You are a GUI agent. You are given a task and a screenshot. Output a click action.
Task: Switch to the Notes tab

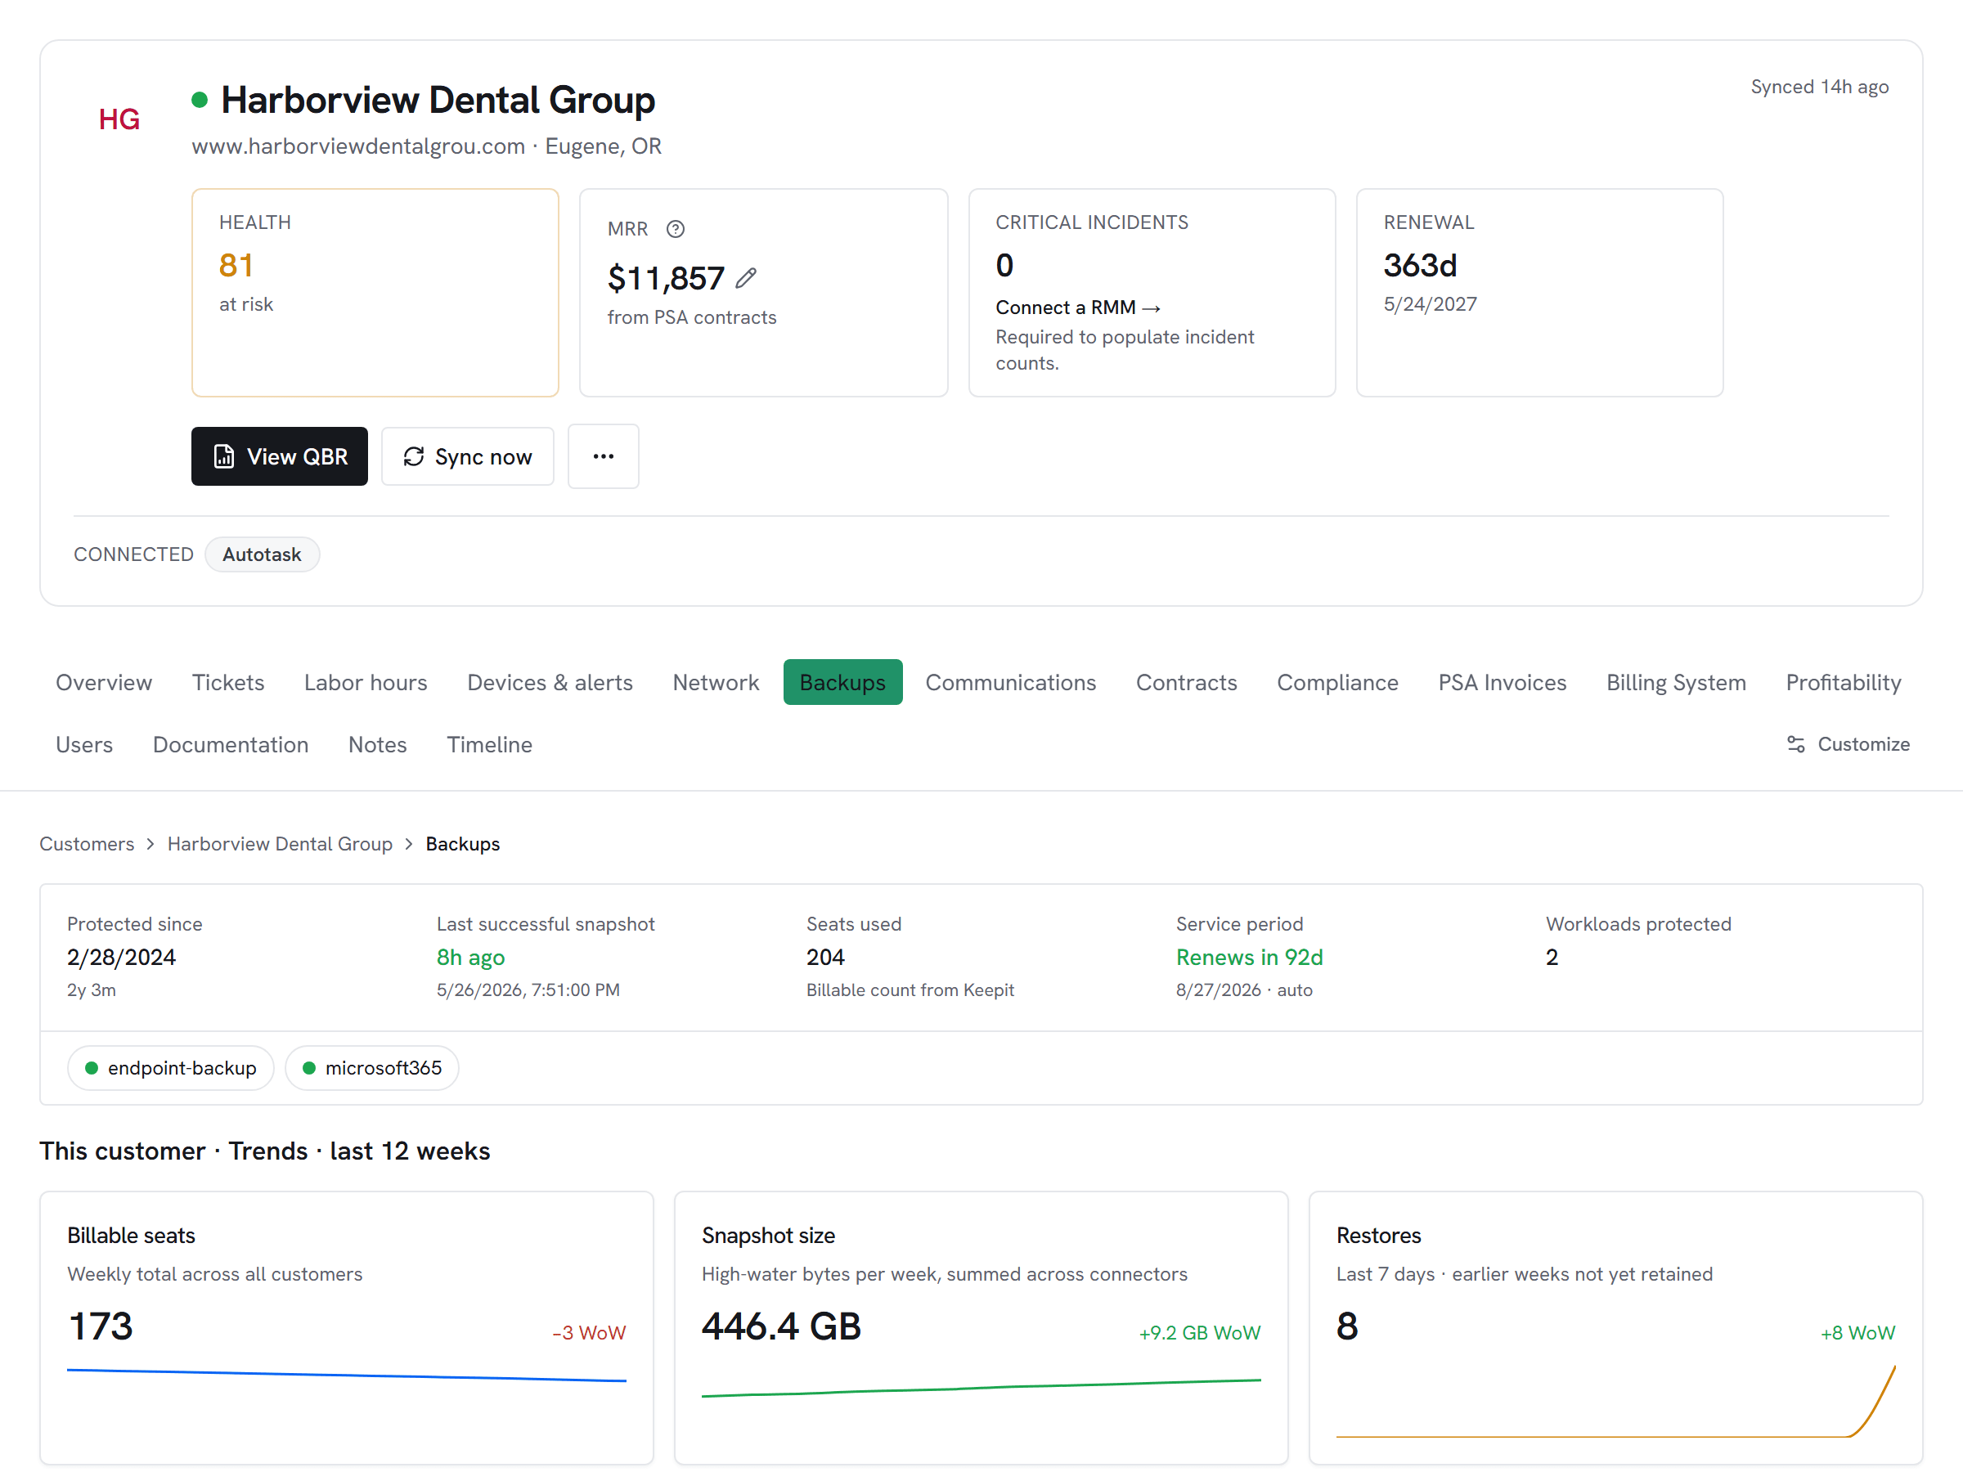pyautogui.click(x=377, y=744)
